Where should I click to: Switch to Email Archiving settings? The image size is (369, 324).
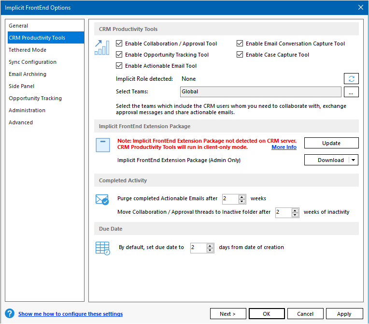click(28, 74)
